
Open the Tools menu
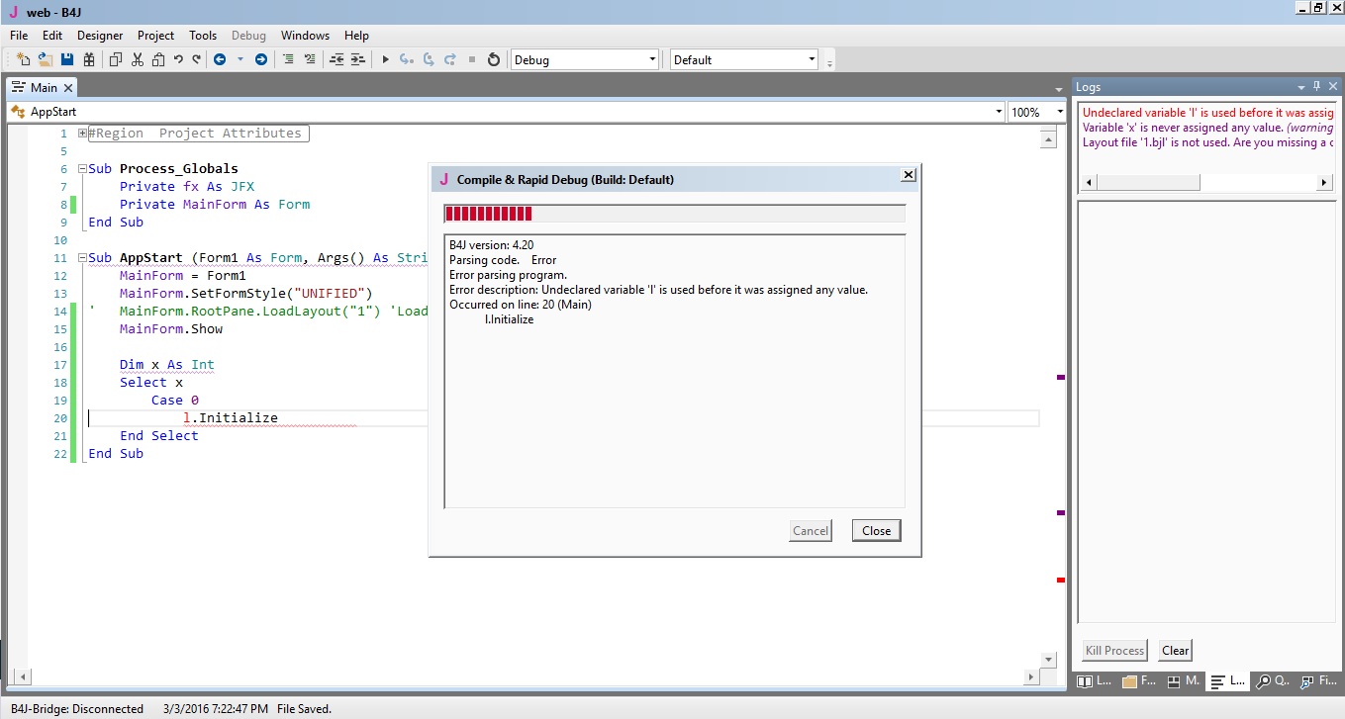click(203, 36)
